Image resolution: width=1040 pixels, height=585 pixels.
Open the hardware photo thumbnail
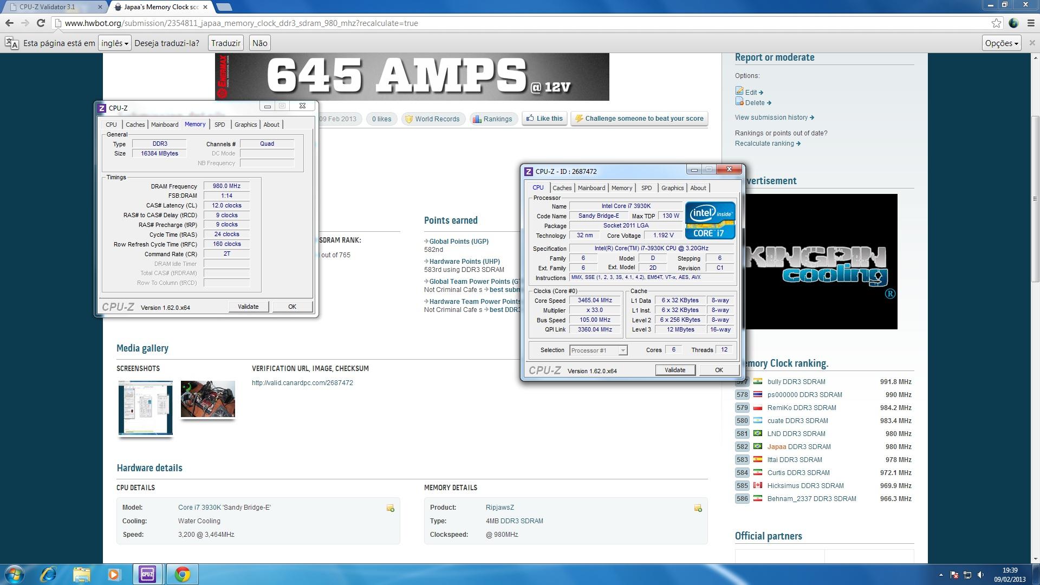click(208, 399)
